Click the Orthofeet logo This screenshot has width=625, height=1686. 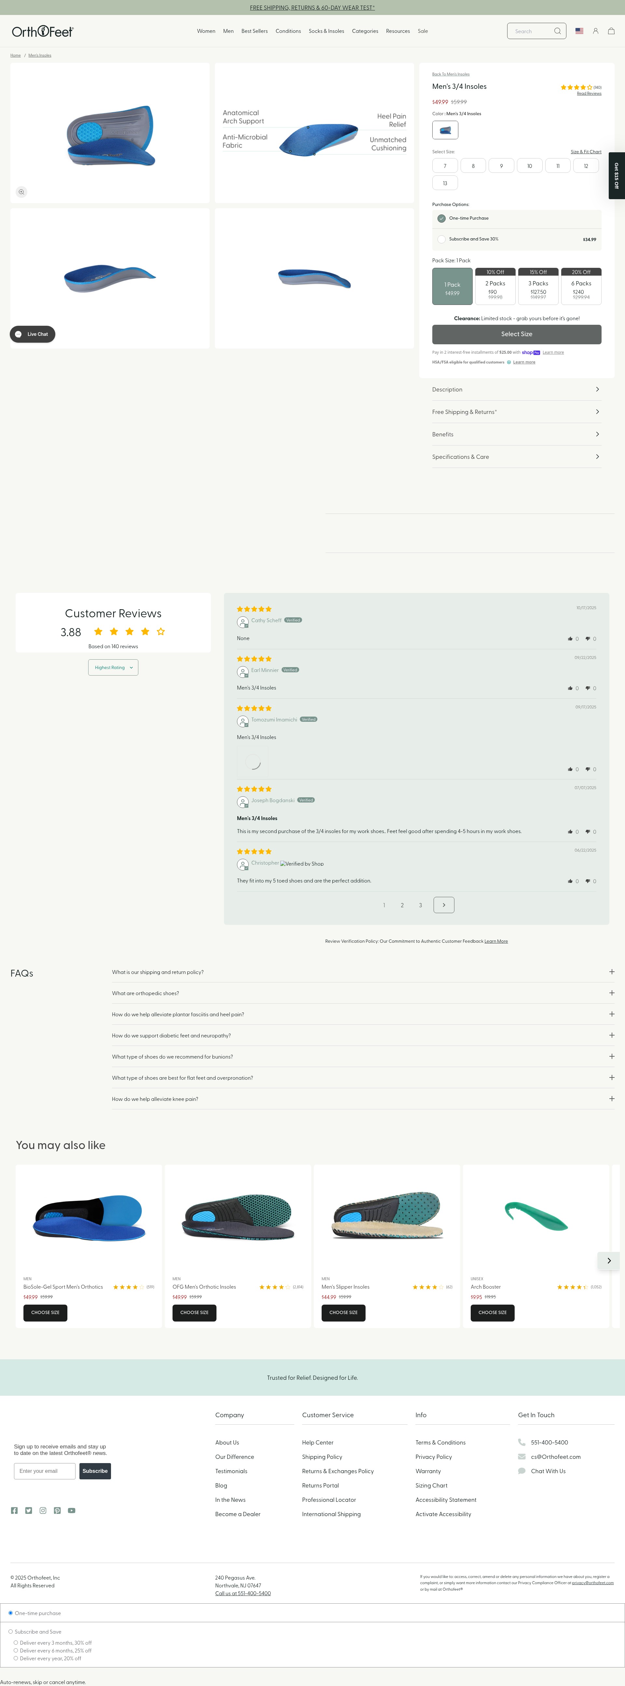click(x=43, y=32)
